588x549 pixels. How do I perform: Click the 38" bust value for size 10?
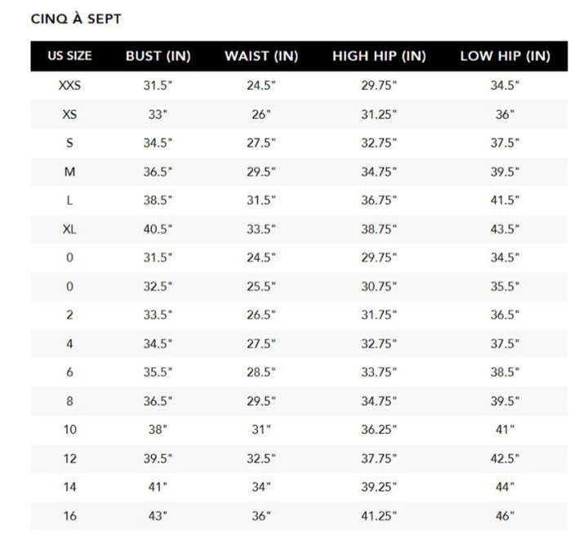[158, 430]
